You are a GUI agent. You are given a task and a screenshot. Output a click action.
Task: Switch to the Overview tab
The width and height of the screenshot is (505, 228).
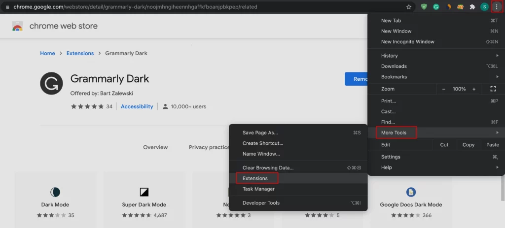155,147
